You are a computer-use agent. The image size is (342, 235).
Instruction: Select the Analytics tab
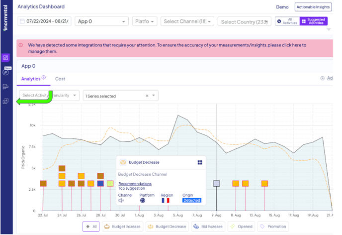pos(31,79)
